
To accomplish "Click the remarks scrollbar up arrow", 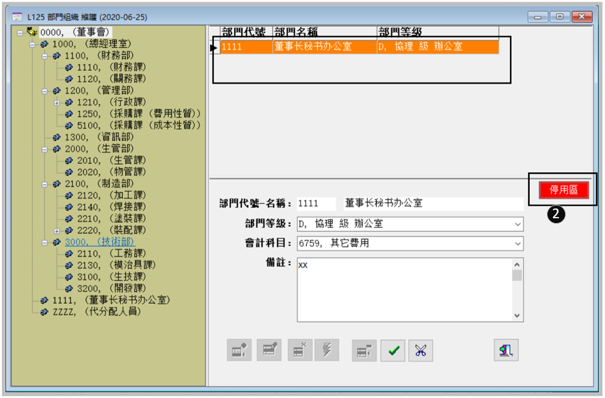I will pos(517,265).
